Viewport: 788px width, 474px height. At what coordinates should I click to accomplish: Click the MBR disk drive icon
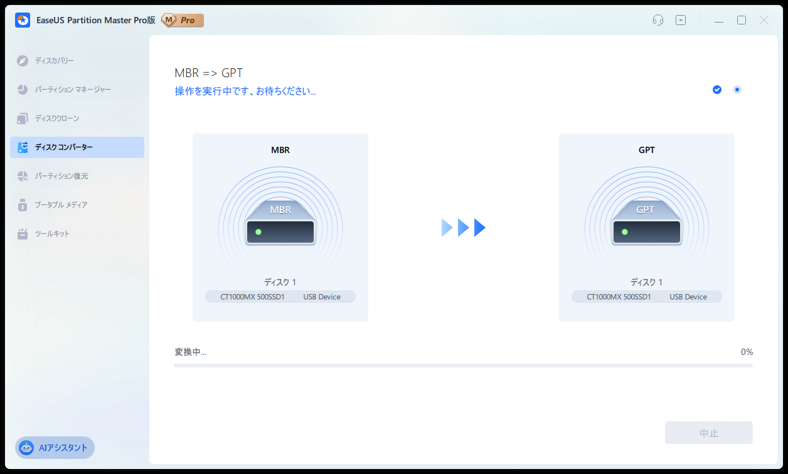point(280,223)
